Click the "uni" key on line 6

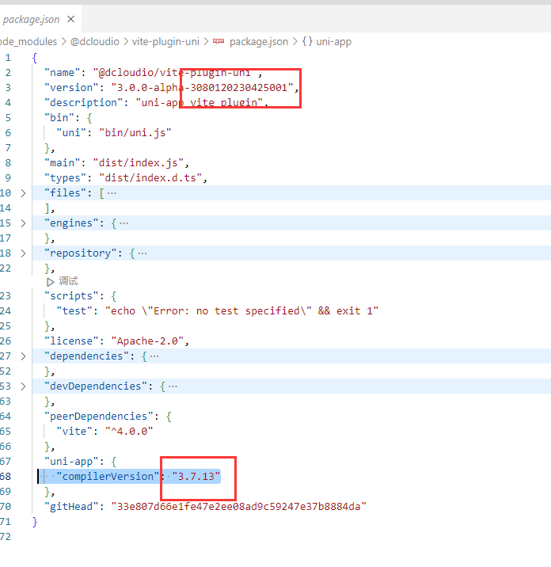[x=71, y=133]
